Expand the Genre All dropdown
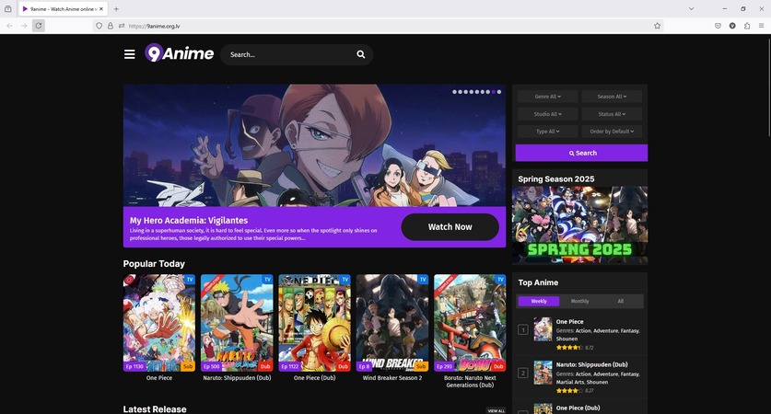The image size is (771, 414). tap(547, 97)
